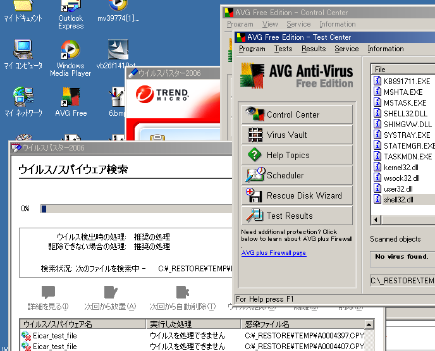Click the AVG Anti-Virus Free Edition logo
Image resolution: width=435 pixels, height=351 pixels.
click(x=297, y=75)
